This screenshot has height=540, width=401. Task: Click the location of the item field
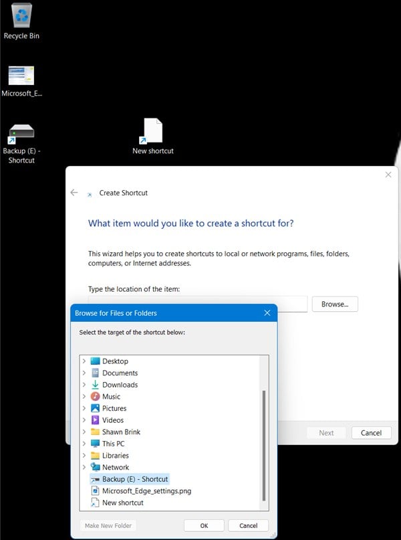pos(197,304)
